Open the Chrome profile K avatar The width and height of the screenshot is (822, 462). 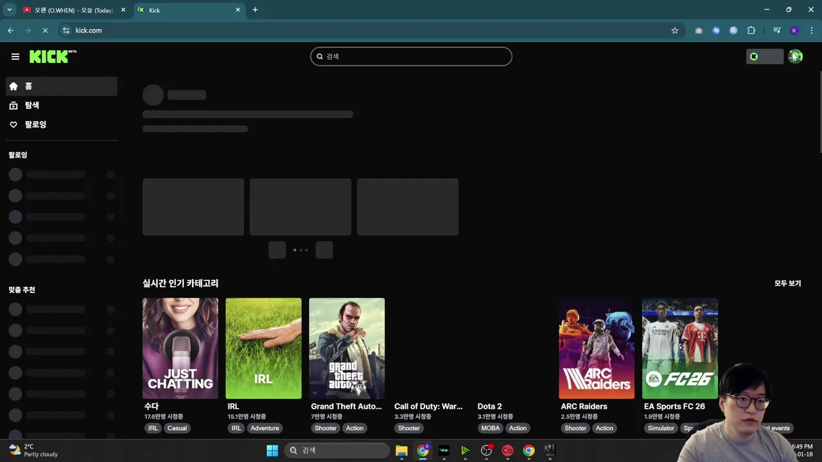pyautogui.click(x=794, y=30)
